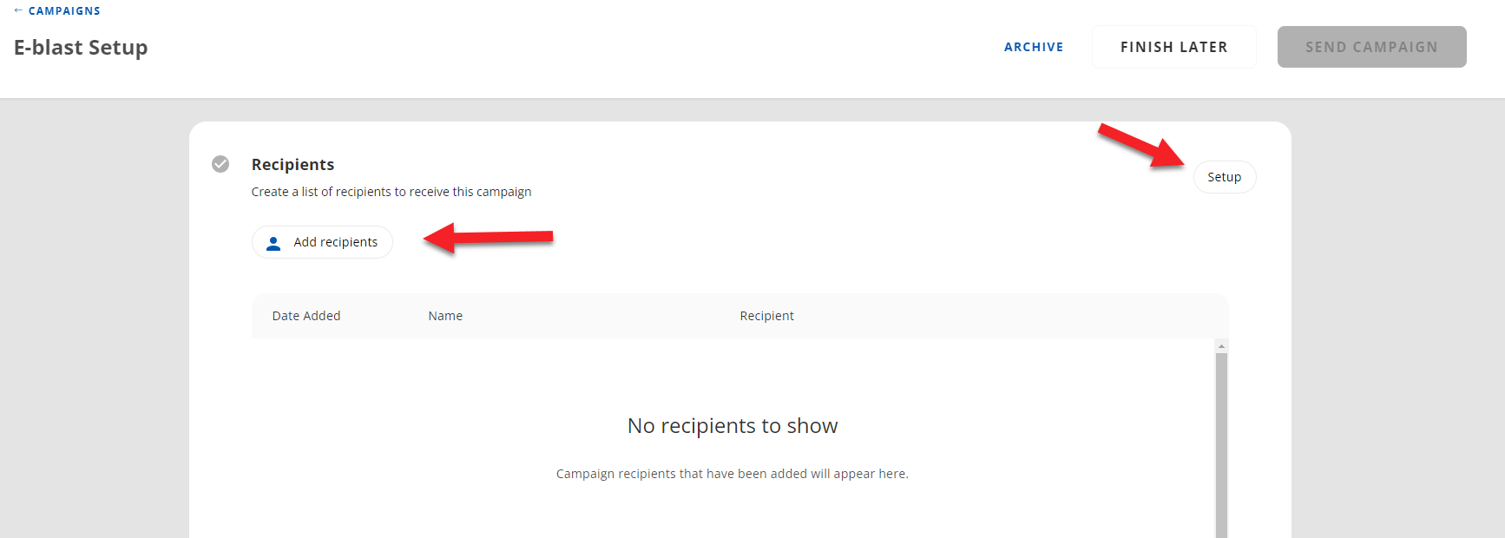The image size is (1505, 538).
Task: Sort by the Date Added column header
Action: 306,316
